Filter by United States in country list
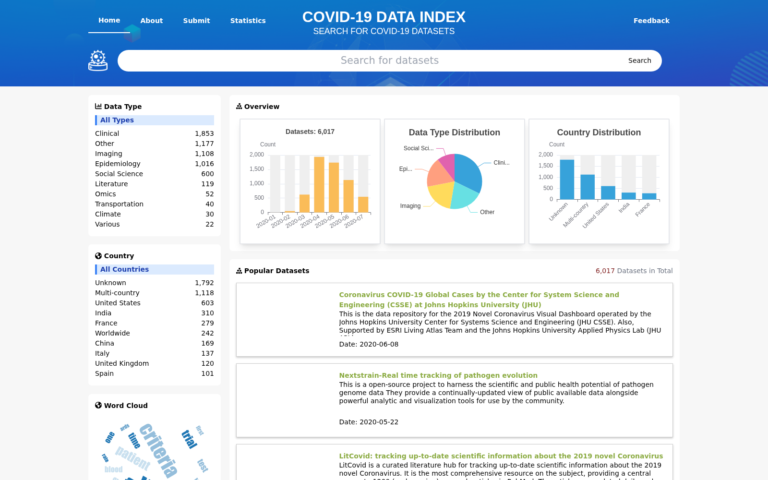768x480 pixels. [x=155, y=303]
